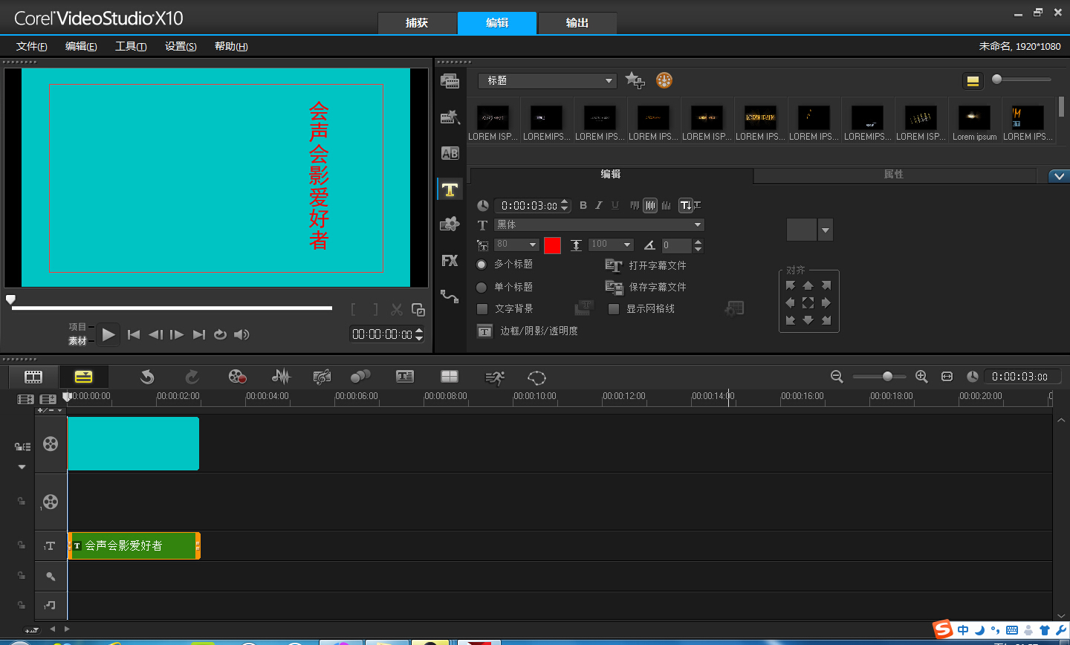The width and height of the screenshot is (1070, 645).
Task: Expand the track list arrow under the video track icon
Action: 22,467
